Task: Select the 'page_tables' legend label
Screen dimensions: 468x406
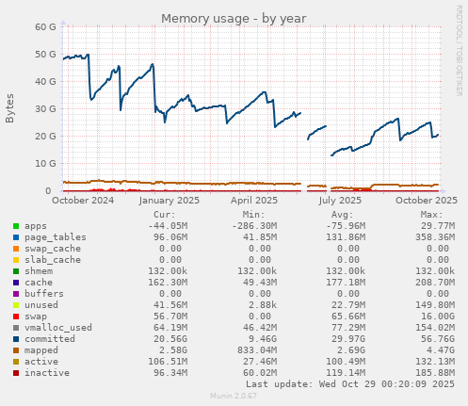Action: pos(56,237)
